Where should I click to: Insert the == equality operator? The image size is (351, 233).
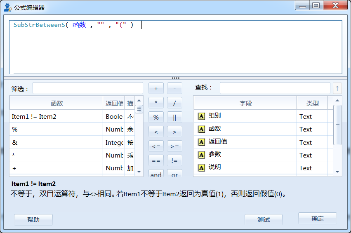156,160
